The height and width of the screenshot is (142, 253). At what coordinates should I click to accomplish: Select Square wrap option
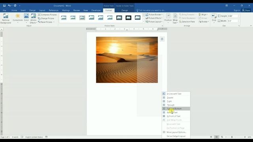pyautogui.click(x=176, y=97)
